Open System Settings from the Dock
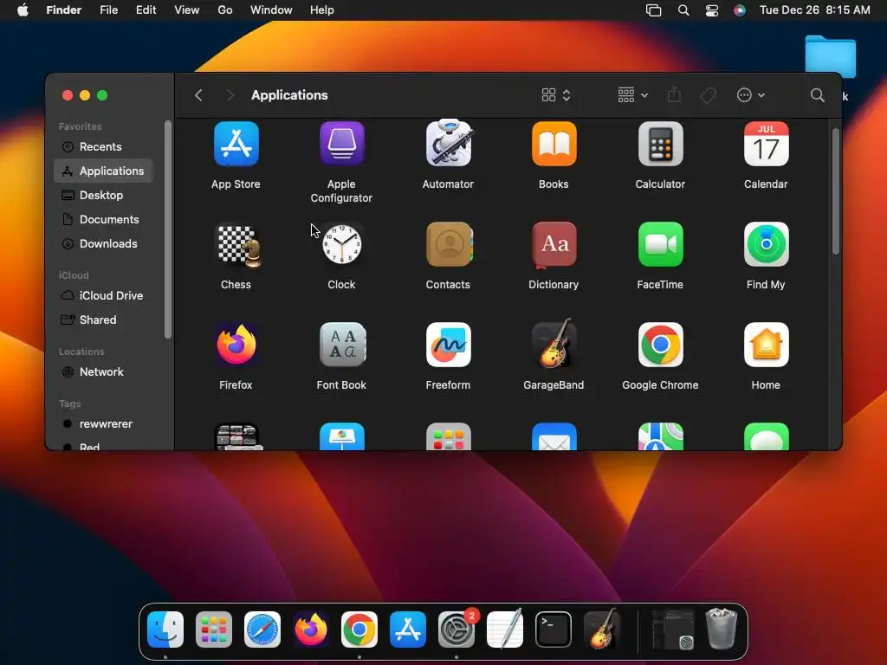 (456, 629)
